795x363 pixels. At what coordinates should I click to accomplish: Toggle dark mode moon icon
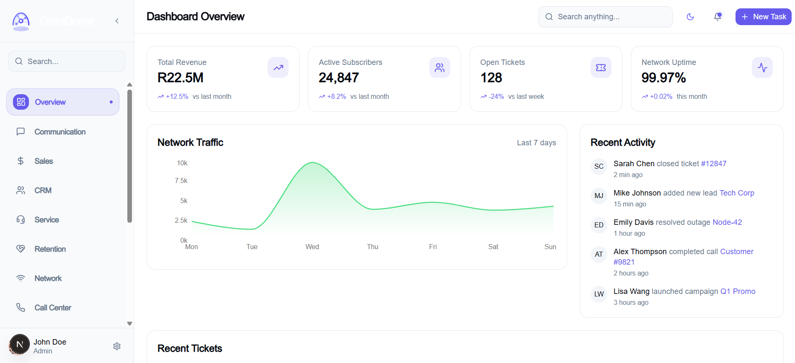(x=690, y=17)
